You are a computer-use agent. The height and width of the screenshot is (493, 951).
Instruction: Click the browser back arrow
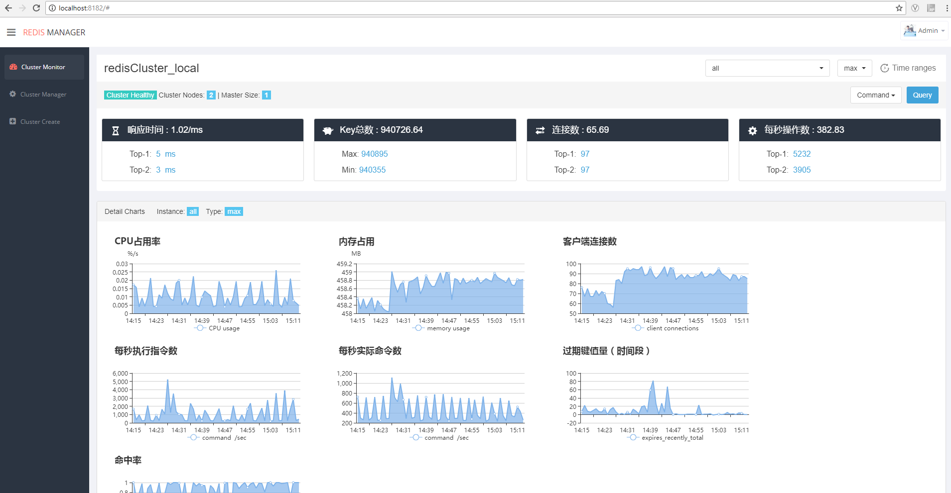[8, 8]
